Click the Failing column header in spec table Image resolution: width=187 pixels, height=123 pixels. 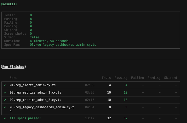click(x=137, y=78)
